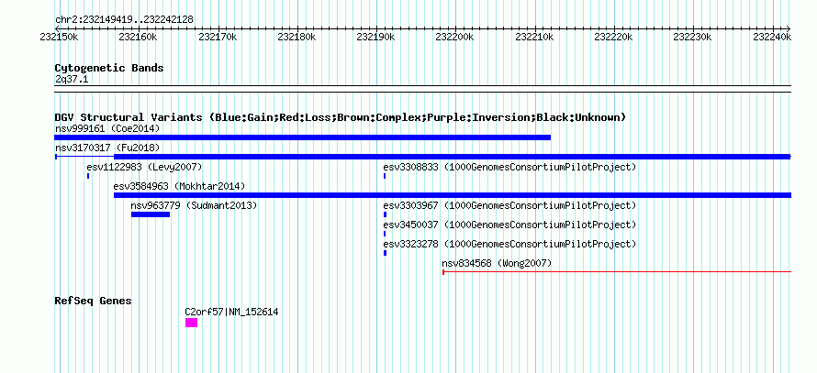The height and width of the screenshot is (373, 817).
Task: Click the RefSeq Genes track title
Action: click(x=94, y=301)
